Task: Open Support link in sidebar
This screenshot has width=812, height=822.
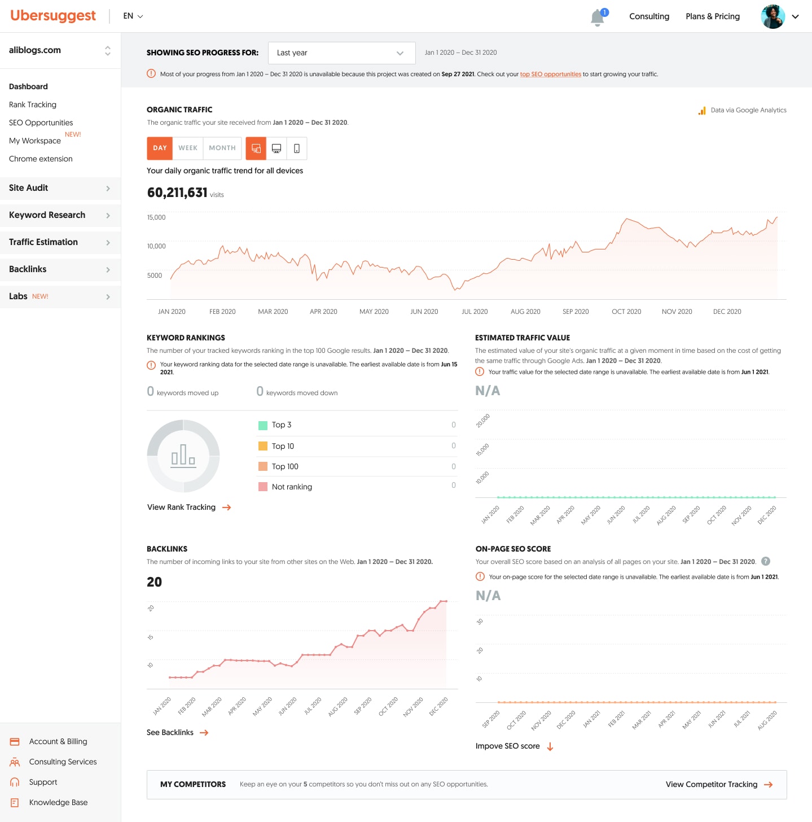Action: tap(43, 782)
